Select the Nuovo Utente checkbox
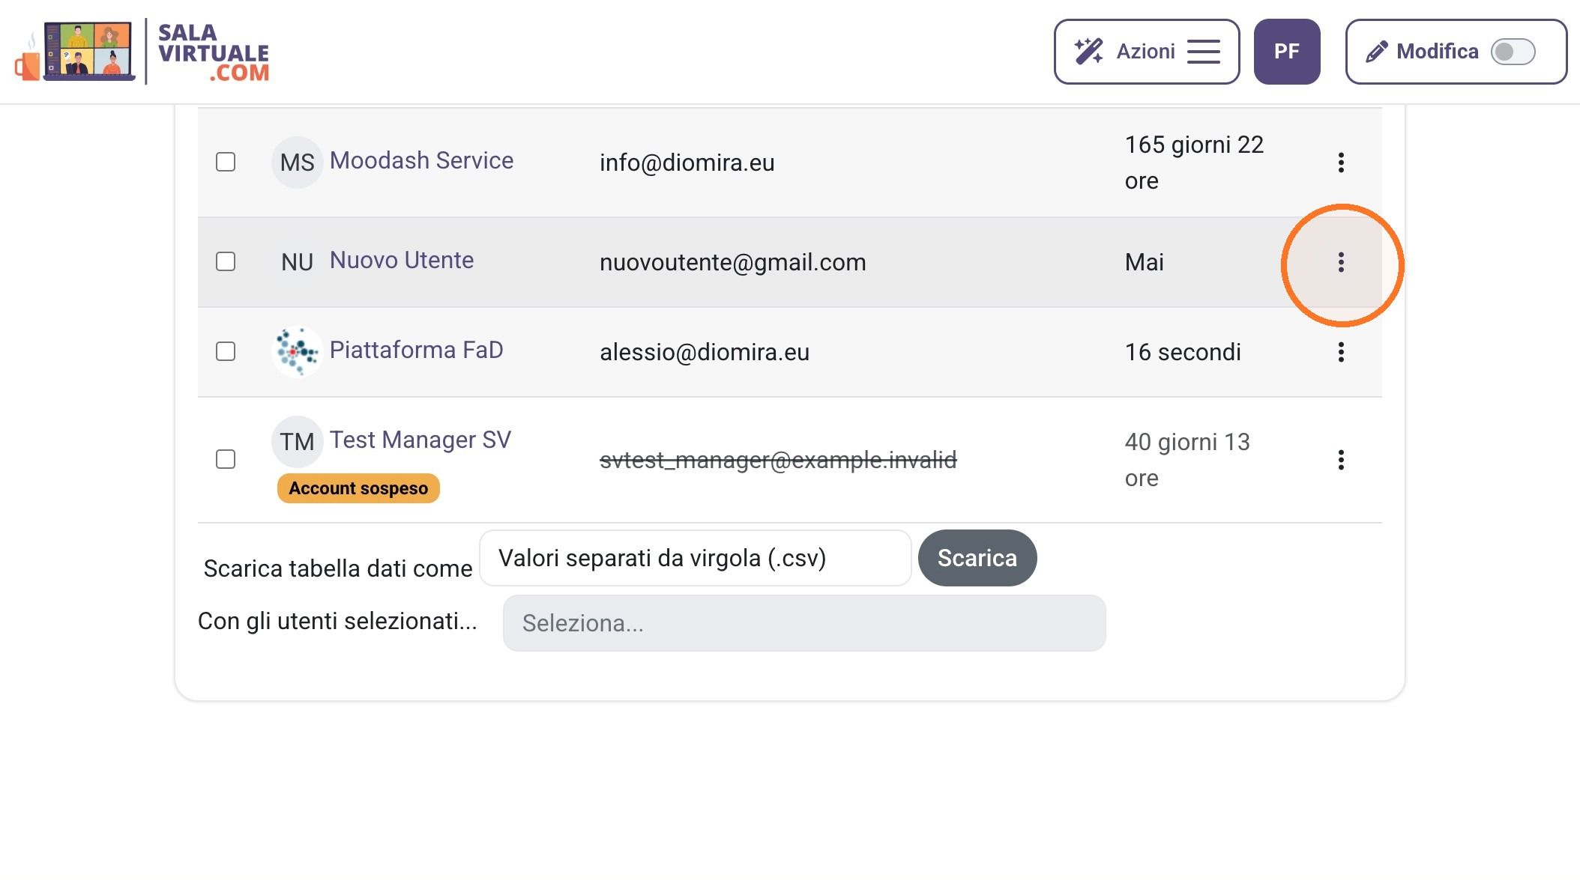Screen dimensions: 1580x880 226,261
